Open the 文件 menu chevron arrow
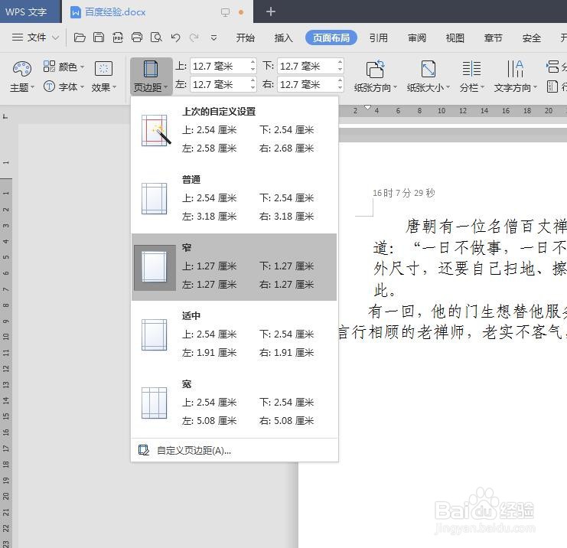This screenshot has width=567, height=548. [x=55, y=38]
